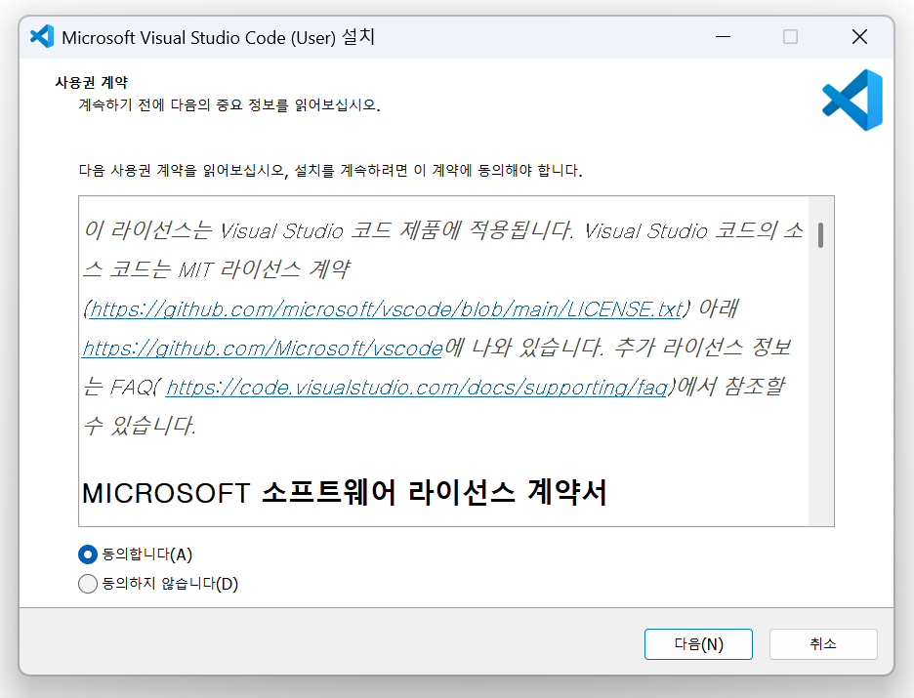Image resolution: width=914 pixels, height=698 pixels.
Task: Close the VS Code installer window
Action: click(x=859, y=37)
